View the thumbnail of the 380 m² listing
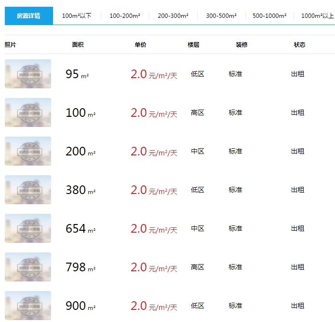Image resolution: width=335 pixels, height=322 pixels. point(28,190)
